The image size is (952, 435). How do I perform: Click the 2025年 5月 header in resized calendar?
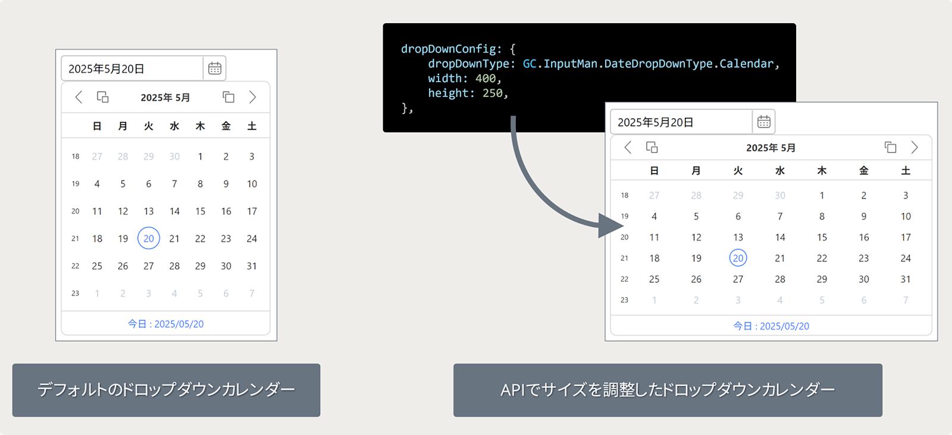pyautogui.click(x=771, y=148)
